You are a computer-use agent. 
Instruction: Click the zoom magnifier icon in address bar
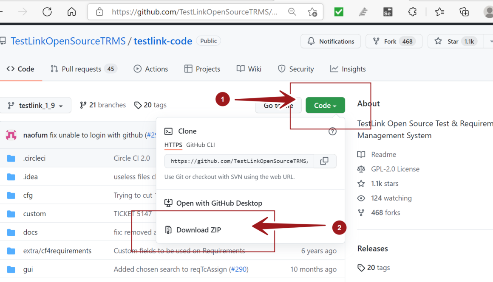(x=292, y=12)
